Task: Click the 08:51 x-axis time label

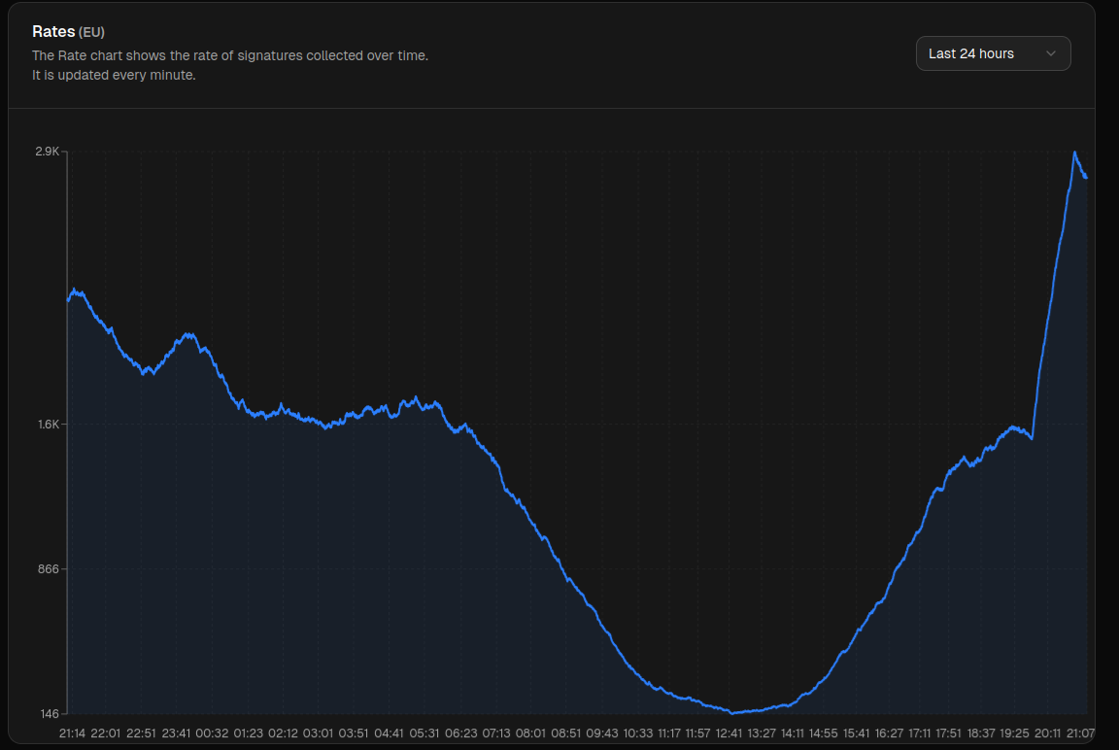Action: click(566, 733)
